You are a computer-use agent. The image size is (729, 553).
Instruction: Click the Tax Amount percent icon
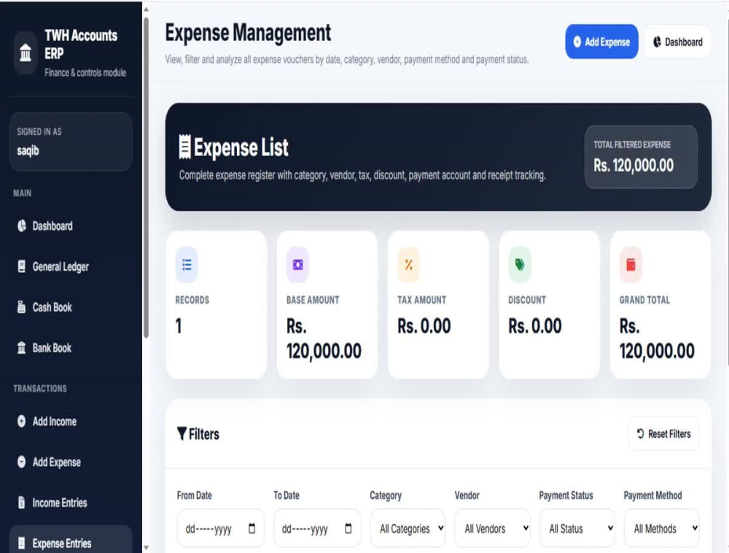tap(409, 265)
